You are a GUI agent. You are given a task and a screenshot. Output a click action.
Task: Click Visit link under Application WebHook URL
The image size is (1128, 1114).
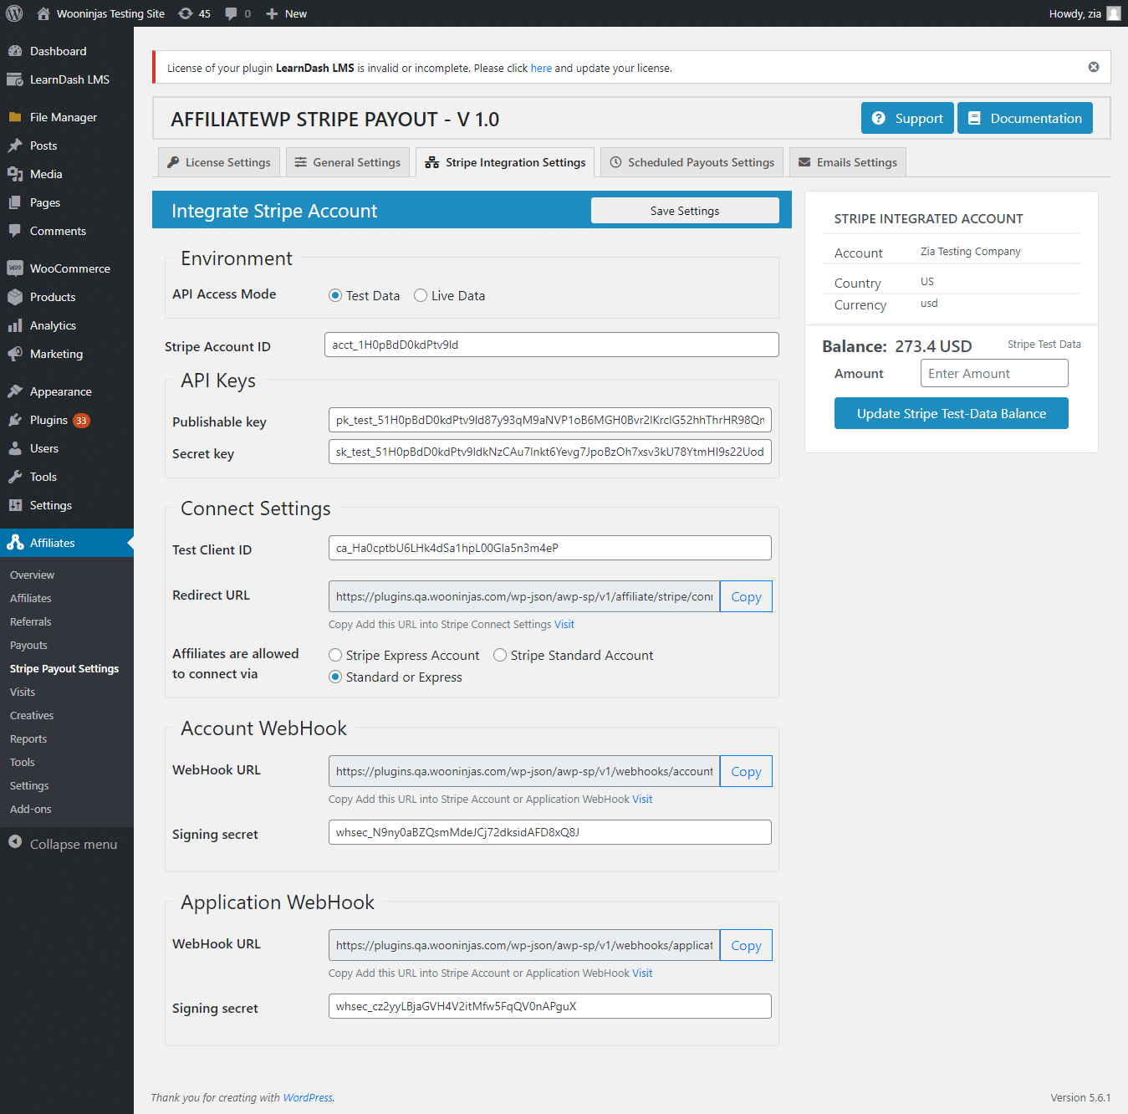[642, 973]
